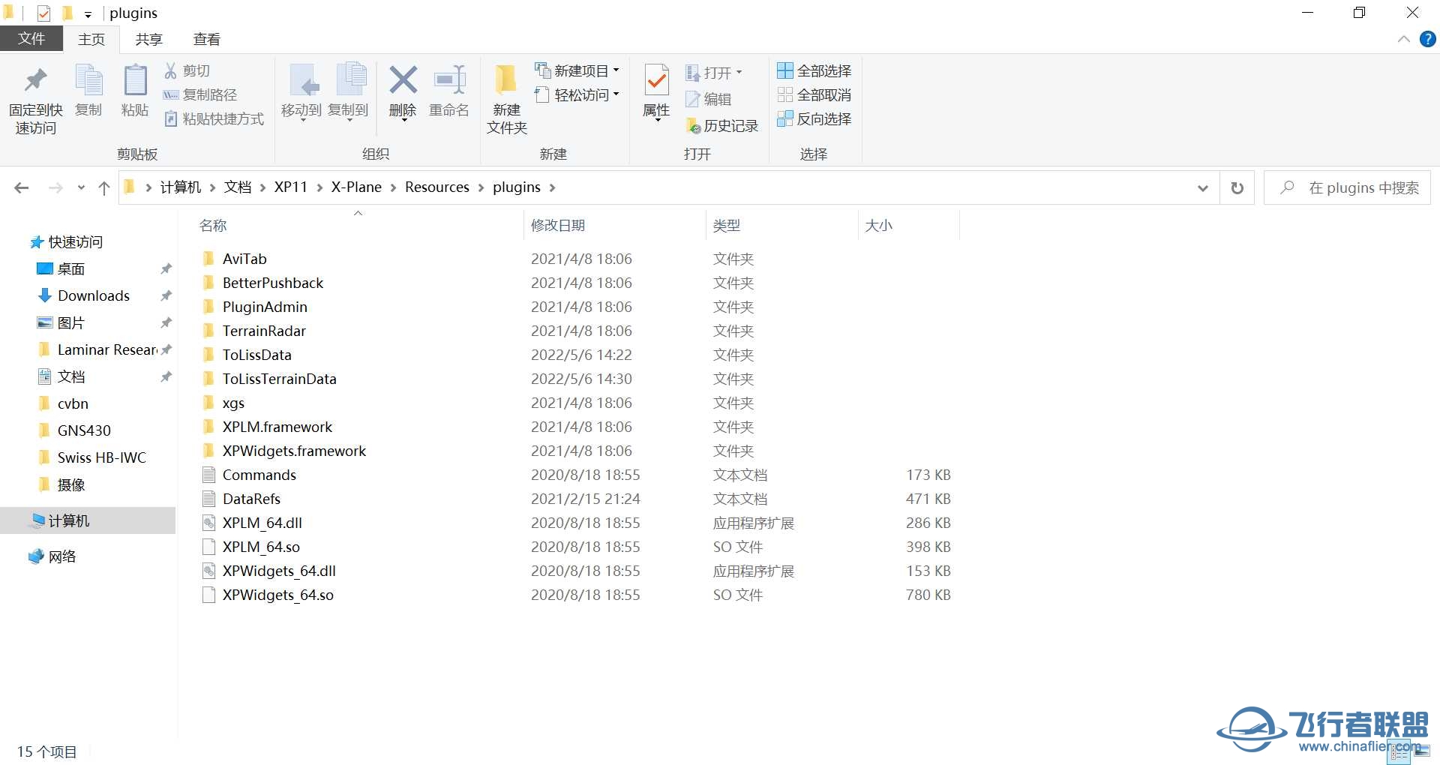Select Laminar Research in Quick access
The width and height of the screenshot is (1440, 765).
point(107,349)
